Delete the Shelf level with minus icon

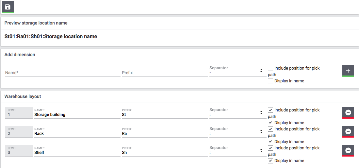click(348, 150)
